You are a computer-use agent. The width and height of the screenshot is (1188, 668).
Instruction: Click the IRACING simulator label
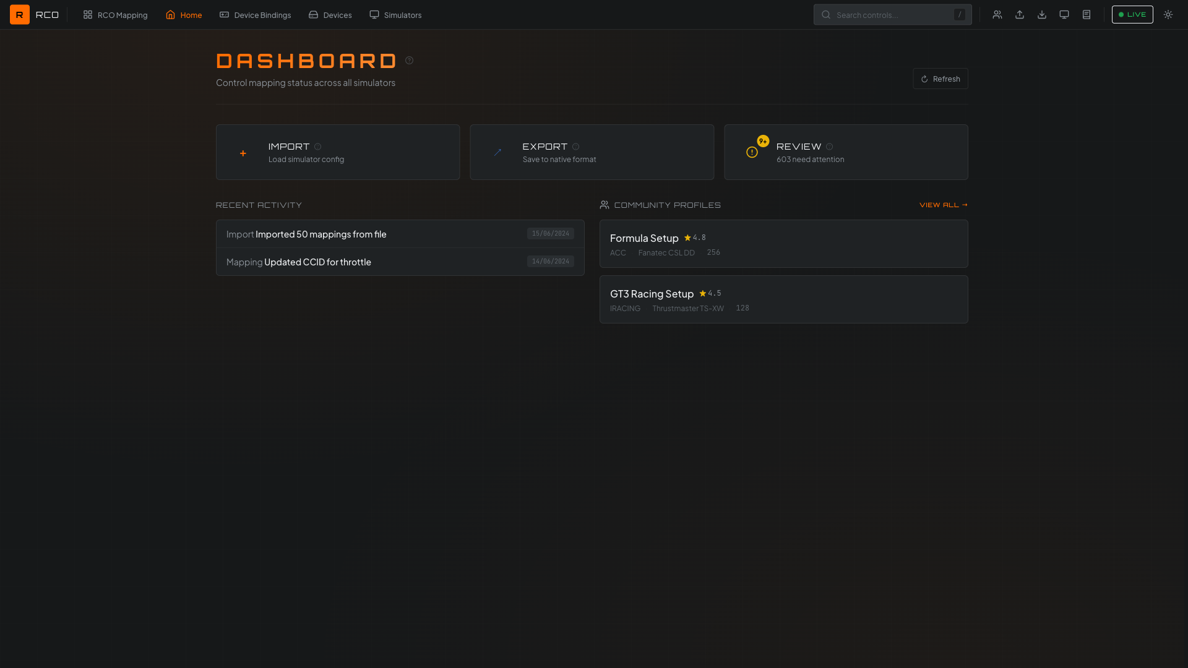pyautogui.click(x=625, y=309)
